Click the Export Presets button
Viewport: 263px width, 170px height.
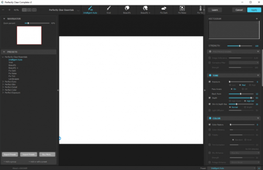coord(10,155)
